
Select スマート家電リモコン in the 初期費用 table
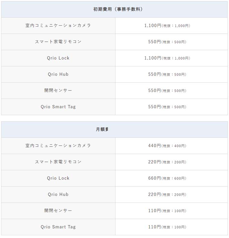[x=58, y=42]
